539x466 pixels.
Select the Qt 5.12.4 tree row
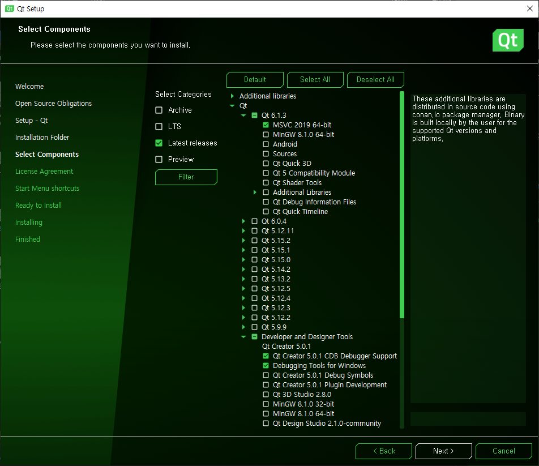point(276,298)
